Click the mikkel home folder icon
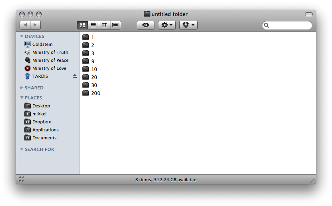Screen dimensions: 332x206 pos(28,114)
